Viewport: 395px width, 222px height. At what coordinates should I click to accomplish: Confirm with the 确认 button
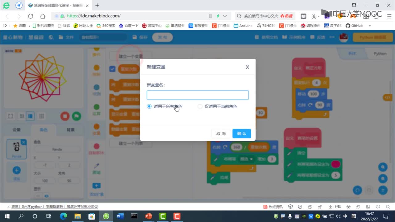click(242, 134)
